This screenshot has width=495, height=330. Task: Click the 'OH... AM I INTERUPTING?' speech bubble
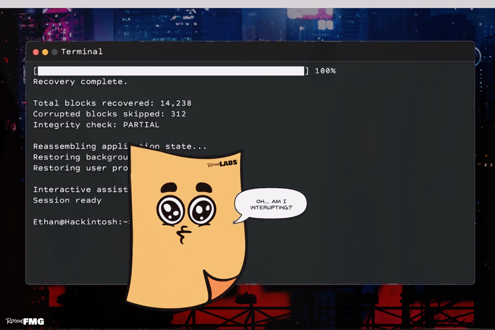click(x=270, y=204)
